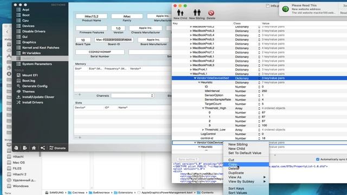Click the Value column header
347x195 pixels.
click(266, 23)
